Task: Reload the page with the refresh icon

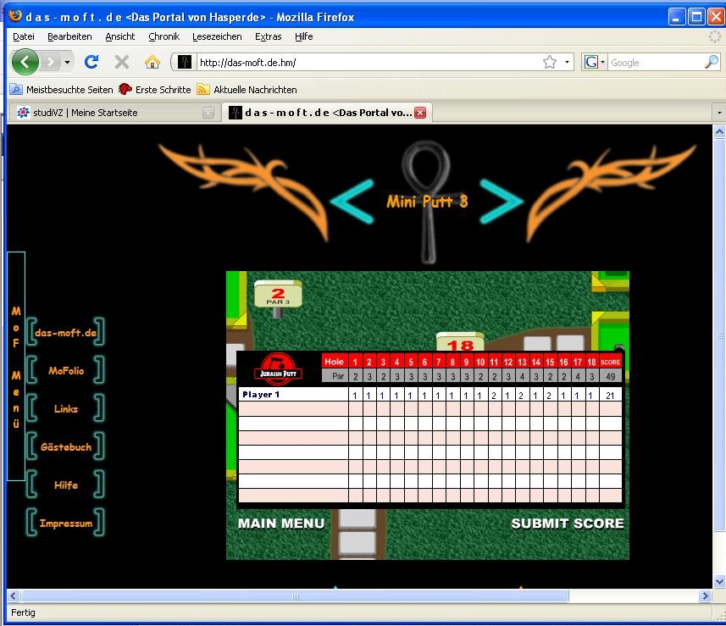Action: (x=91, y=62)
